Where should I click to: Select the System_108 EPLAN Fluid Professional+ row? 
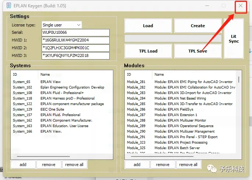(x=62, y=93)
